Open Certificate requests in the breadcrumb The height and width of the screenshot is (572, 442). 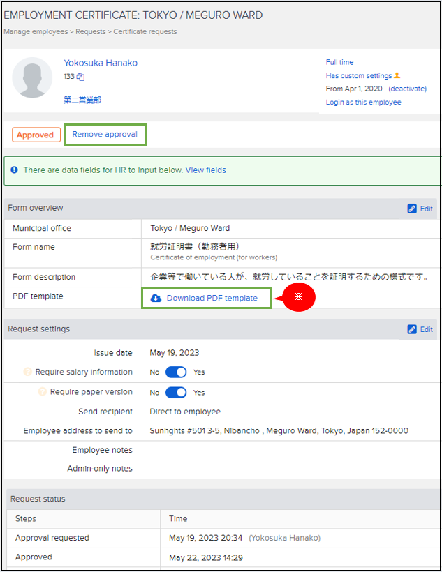[x=145, y=31]
